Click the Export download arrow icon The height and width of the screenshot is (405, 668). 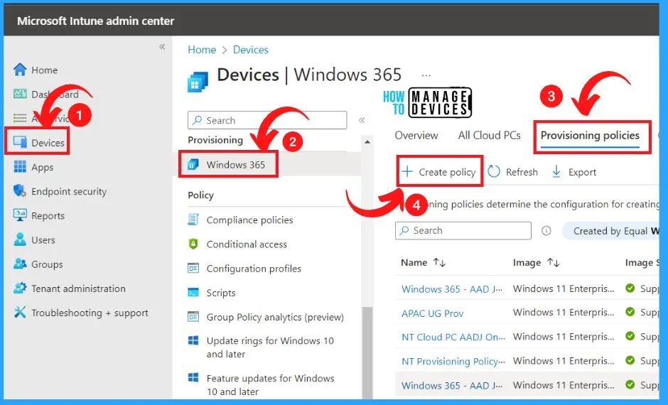[556, 172]
